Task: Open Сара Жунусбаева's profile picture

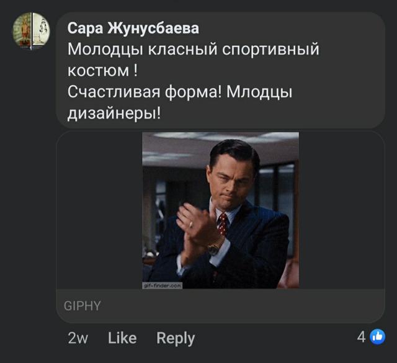Action: 31,29
